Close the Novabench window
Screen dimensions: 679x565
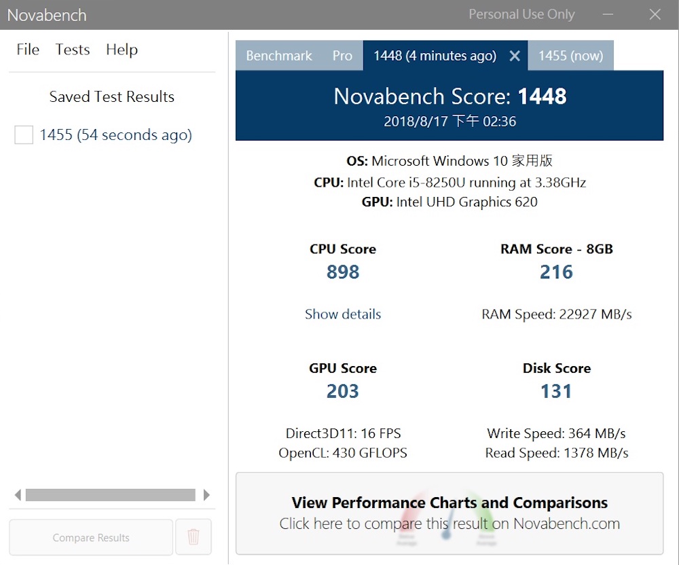[x=655, y=14]
